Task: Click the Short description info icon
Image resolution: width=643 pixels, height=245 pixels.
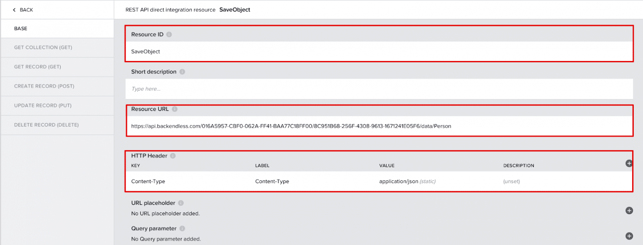Action: [x=182, y=71]
